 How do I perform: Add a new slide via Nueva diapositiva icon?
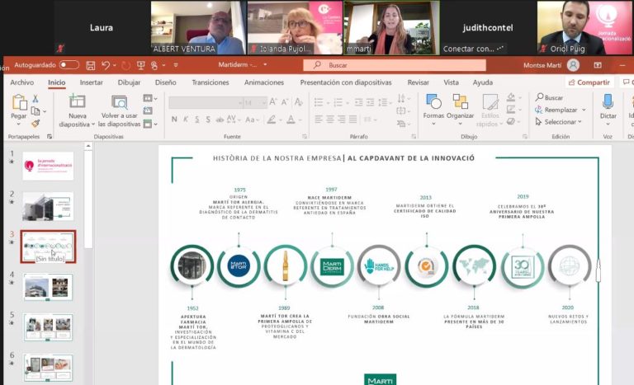(77, 101)
